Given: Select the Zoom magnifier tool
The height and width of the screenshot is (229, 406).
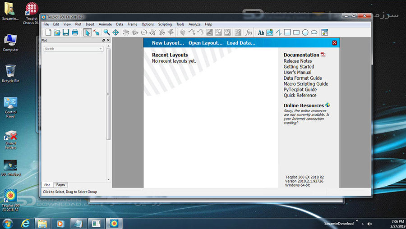Looking at the screenshot, I should coord(106,32).
